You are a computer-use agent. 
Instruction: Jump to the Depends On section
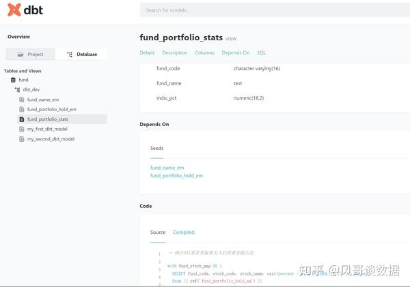(x=236, y=52)
